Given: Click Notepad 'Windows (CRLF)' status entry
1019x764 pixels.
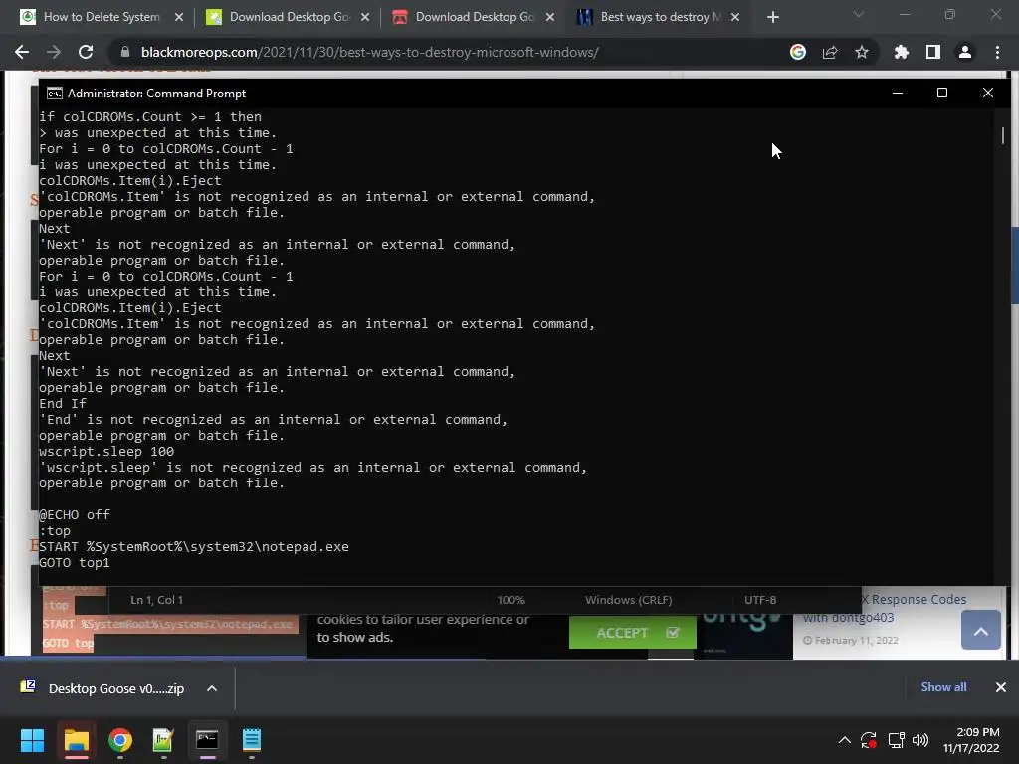Looking at the screenshot, I should coord(629,600).
